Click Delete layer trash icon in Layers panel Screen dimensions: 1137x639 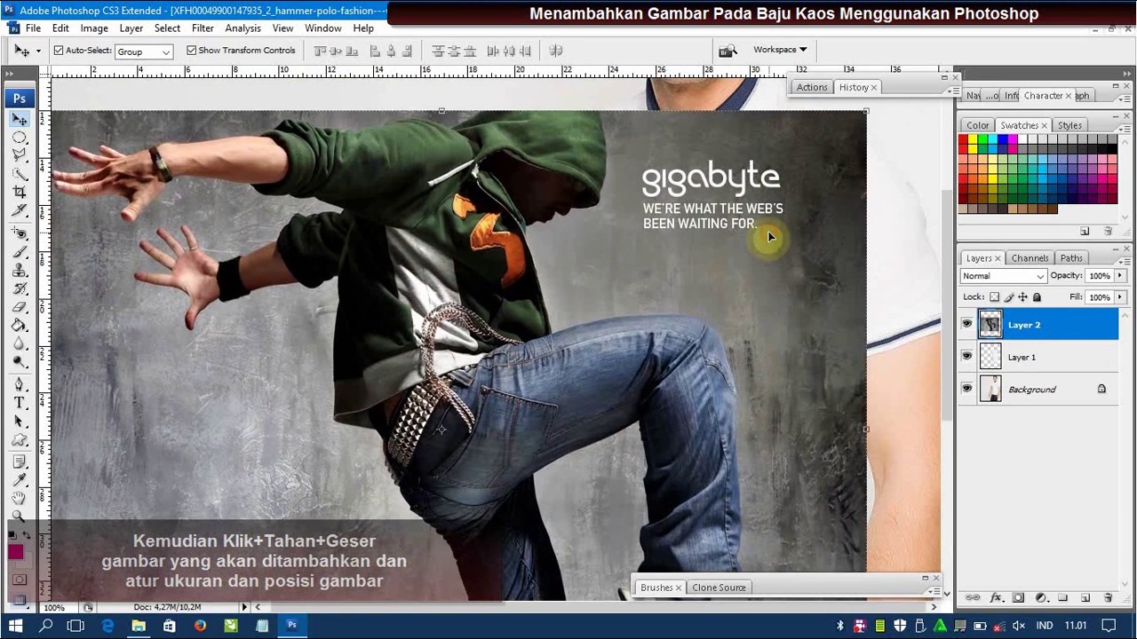click(1108, 598)
